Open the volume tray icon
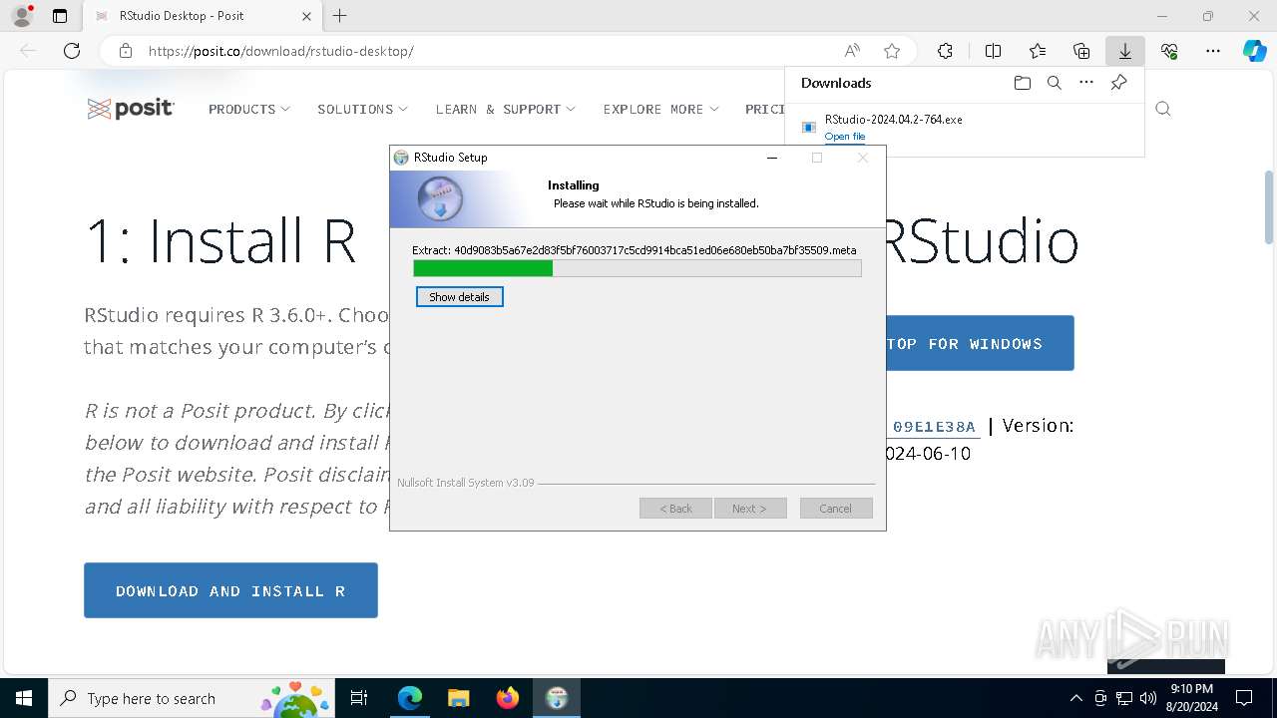 coord(1148,698)
